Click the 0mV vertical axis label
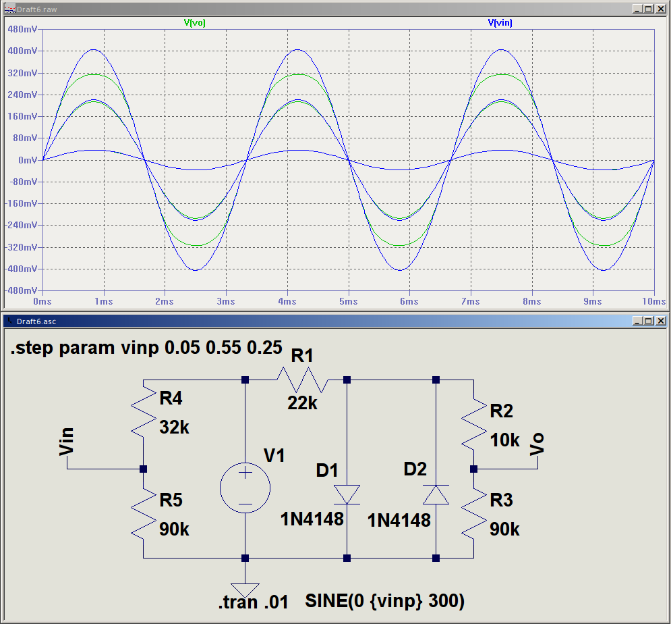 [28, 160]
